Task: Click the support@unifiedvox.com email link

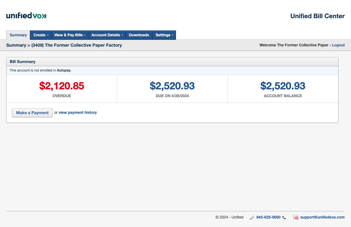Action: pos(322,217)
